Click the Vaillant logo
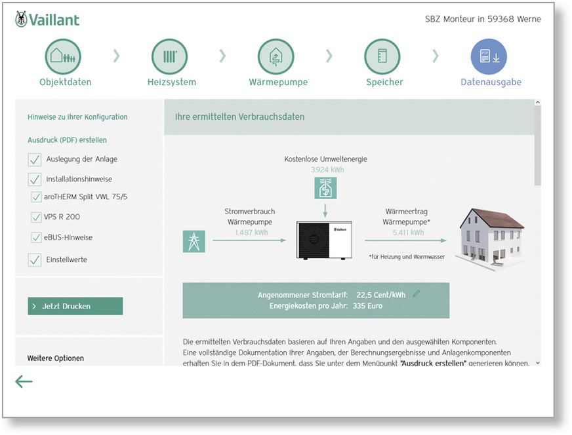This screenshot has height=435, width=572. (47, 20)
